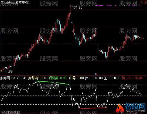Select the 负十: -10.00 indicator label
The height and width of the screenshot is (114, 147).
click(94, 78)
